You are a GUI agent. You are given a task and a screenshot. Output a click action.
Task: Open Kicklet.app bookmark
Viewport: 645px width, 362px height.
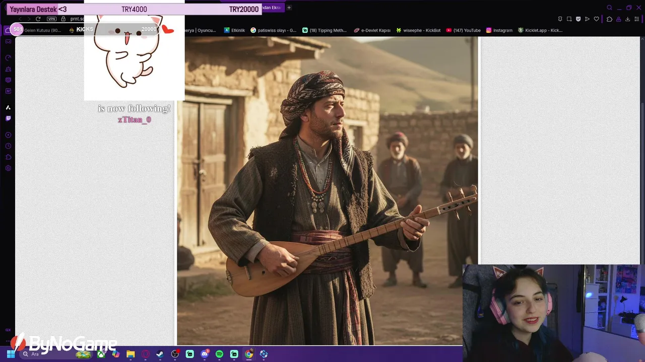[x=540, y=30]
